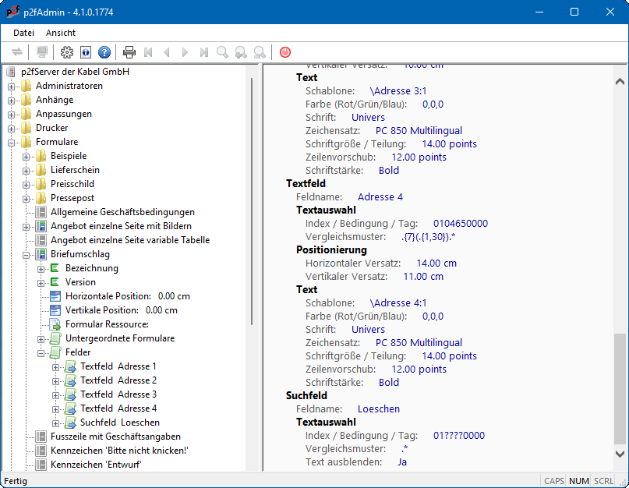Click the right pane scroll up arrow
Screen dimensions: 629x488
point(620,81)
